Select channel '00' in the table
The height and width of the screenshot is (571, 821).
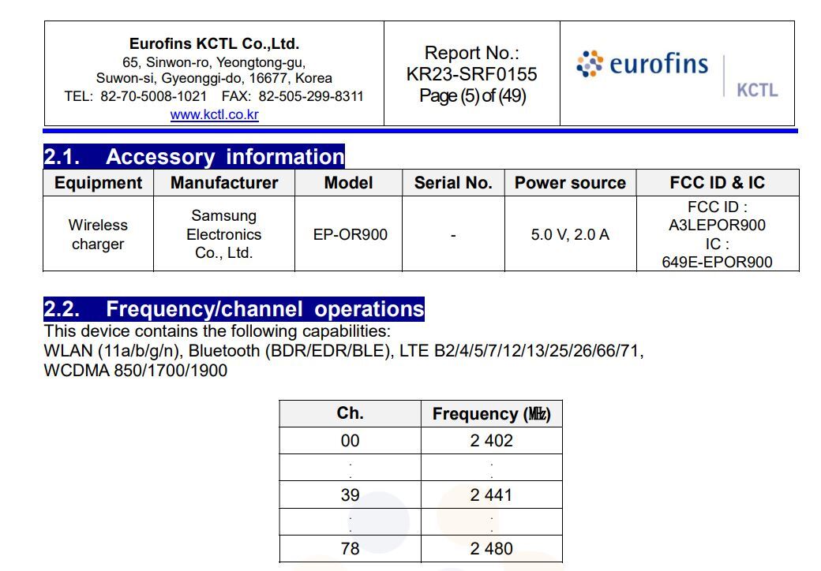351,440
